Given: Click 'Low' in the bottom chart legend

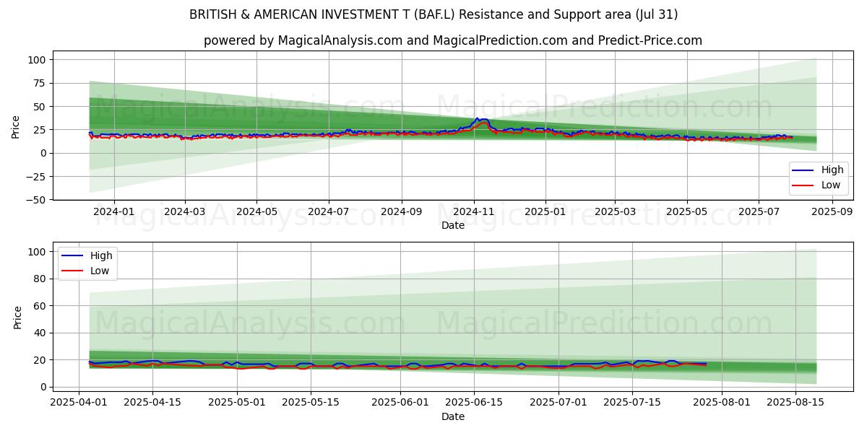Looking at the screenshot, I should click(100, 271).
